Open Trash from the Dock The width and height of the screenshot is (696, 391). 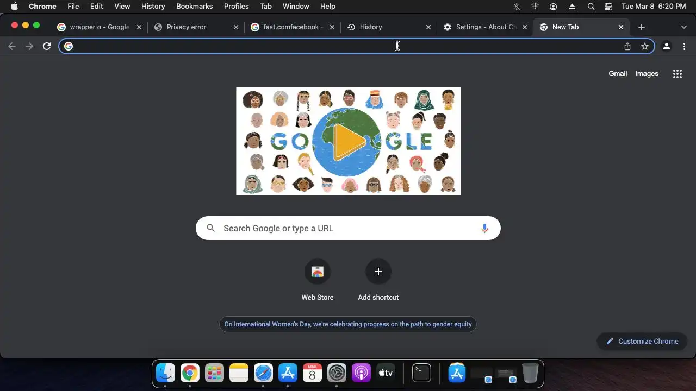(x=530, y=373)
